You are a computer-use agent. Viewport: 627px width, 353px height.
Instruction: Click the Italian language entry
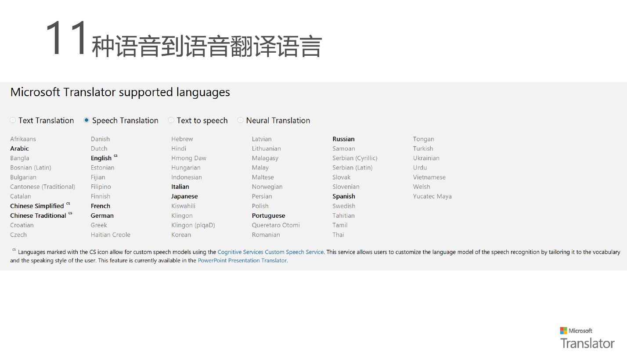[x=180, y=187]
